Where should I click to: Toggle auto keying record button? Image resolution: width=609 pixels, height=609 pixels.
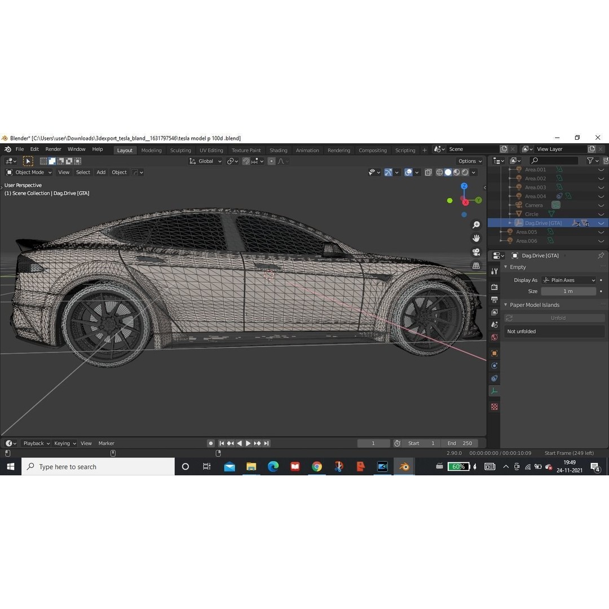[x=210, y=443]
